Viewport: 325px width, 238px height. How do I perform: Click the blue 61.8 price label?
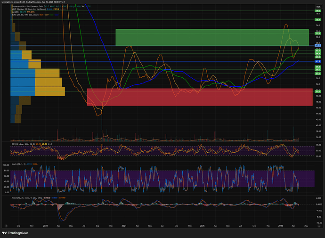pos(317,61)
